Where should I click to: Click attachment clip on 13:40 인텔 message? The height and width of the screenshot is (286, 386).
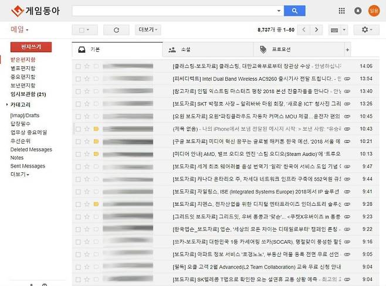(x=347, y=91)
